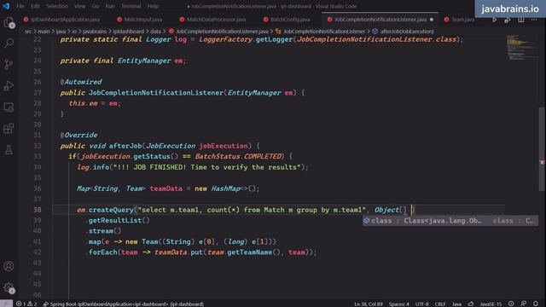The image size is (546, 307).
Task: Open the View menu
Action: [x=79, y=6]
